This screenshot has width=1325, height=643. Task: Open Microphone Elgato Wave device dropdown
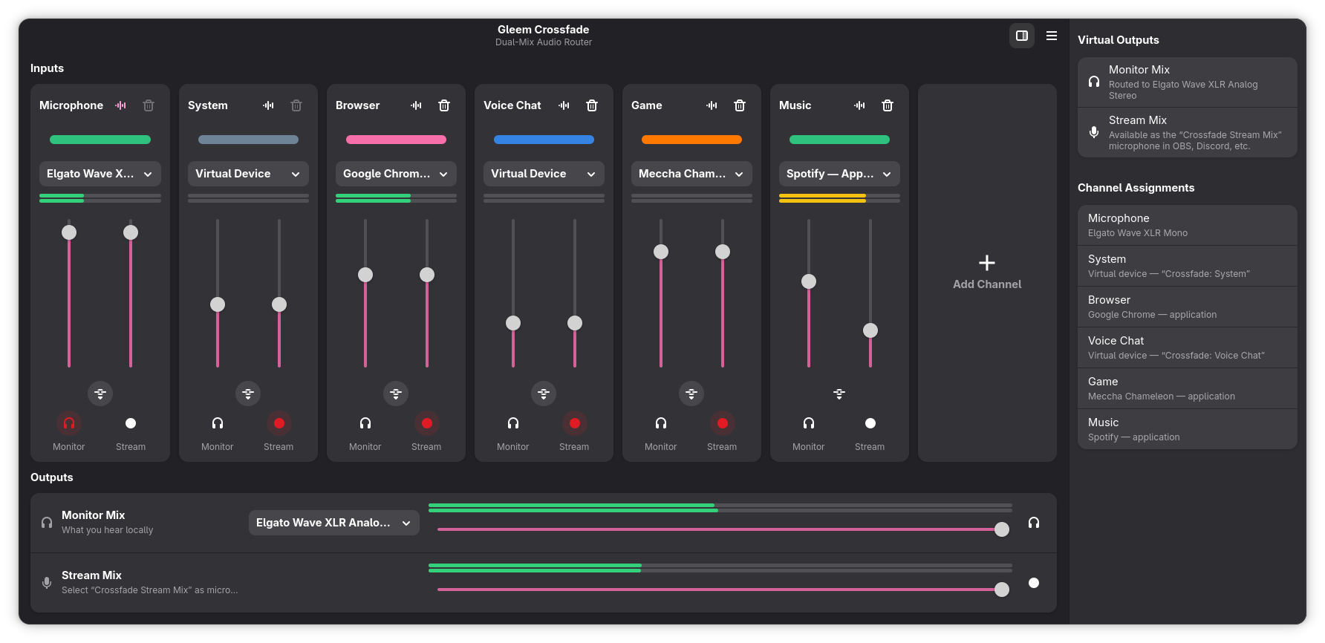[x=100, y=174]
